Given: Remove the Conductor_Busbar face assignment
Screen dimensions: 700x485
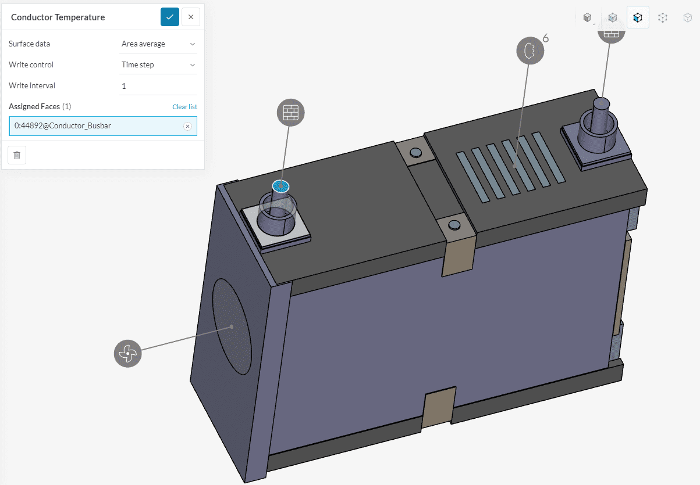Looking at the screenshot, I should click(187, 126).
